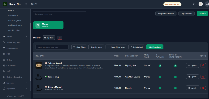
Task: Click the Mansaf restaurant logo icon
Action: pyautogui.click(x=5, y=4)
